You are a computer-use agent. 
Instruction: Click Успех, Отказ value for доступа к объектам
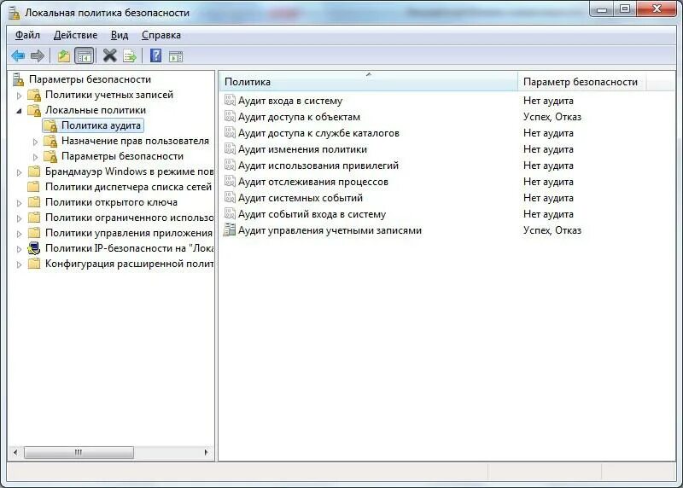[552, 117]
